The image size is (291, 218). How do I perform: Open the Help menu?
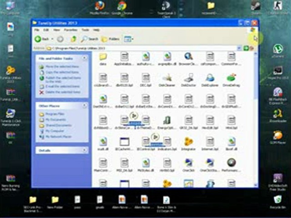tap(96, 30)
